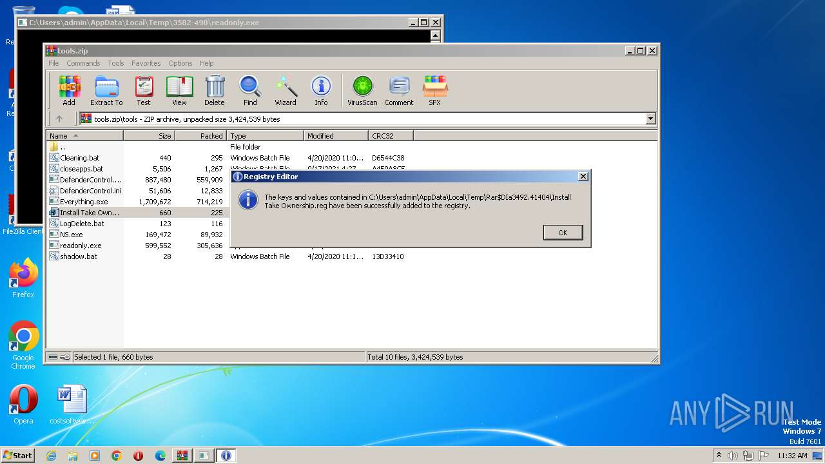This screenshot has width=825, height=464.
Task: Sort by Packed column header
Action: (200, 136)
